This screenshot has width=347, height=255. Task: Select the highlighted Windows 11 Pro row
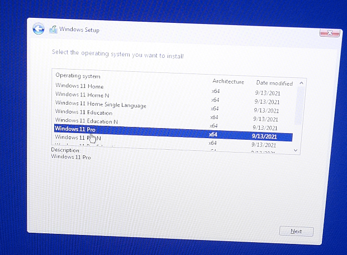pos(173,133)
